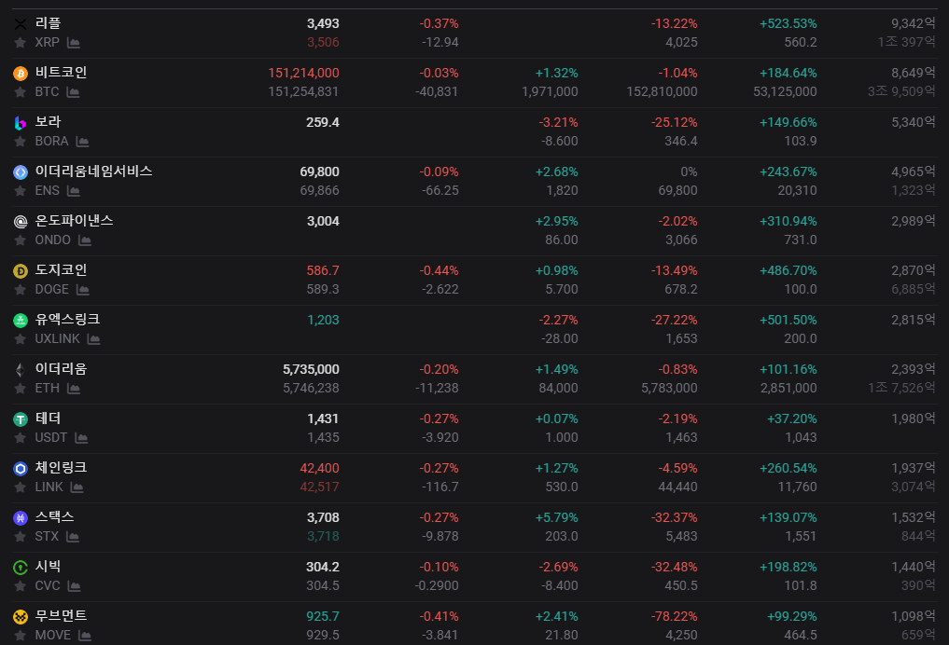Click the Stacks STX logo

point(21,518)
